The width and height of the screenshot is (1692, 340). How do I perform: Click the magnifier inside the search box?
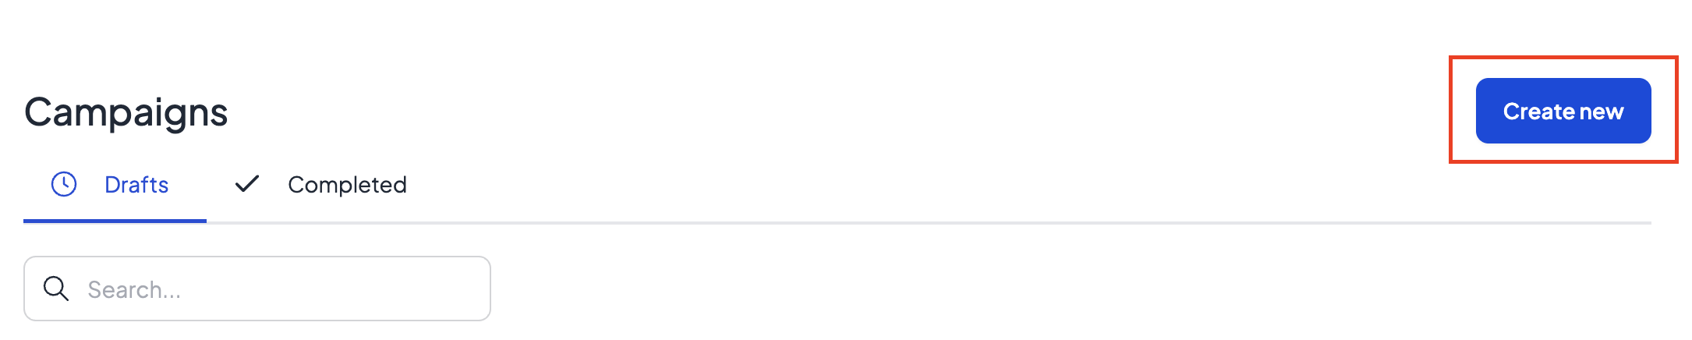click(x=56, y=289)
